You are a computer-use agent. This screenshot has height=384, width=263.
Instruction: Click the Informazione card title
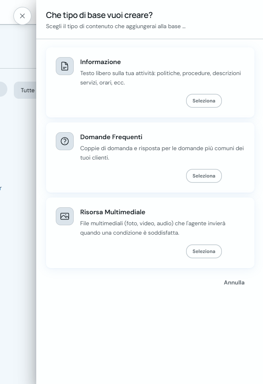(101, 62)
